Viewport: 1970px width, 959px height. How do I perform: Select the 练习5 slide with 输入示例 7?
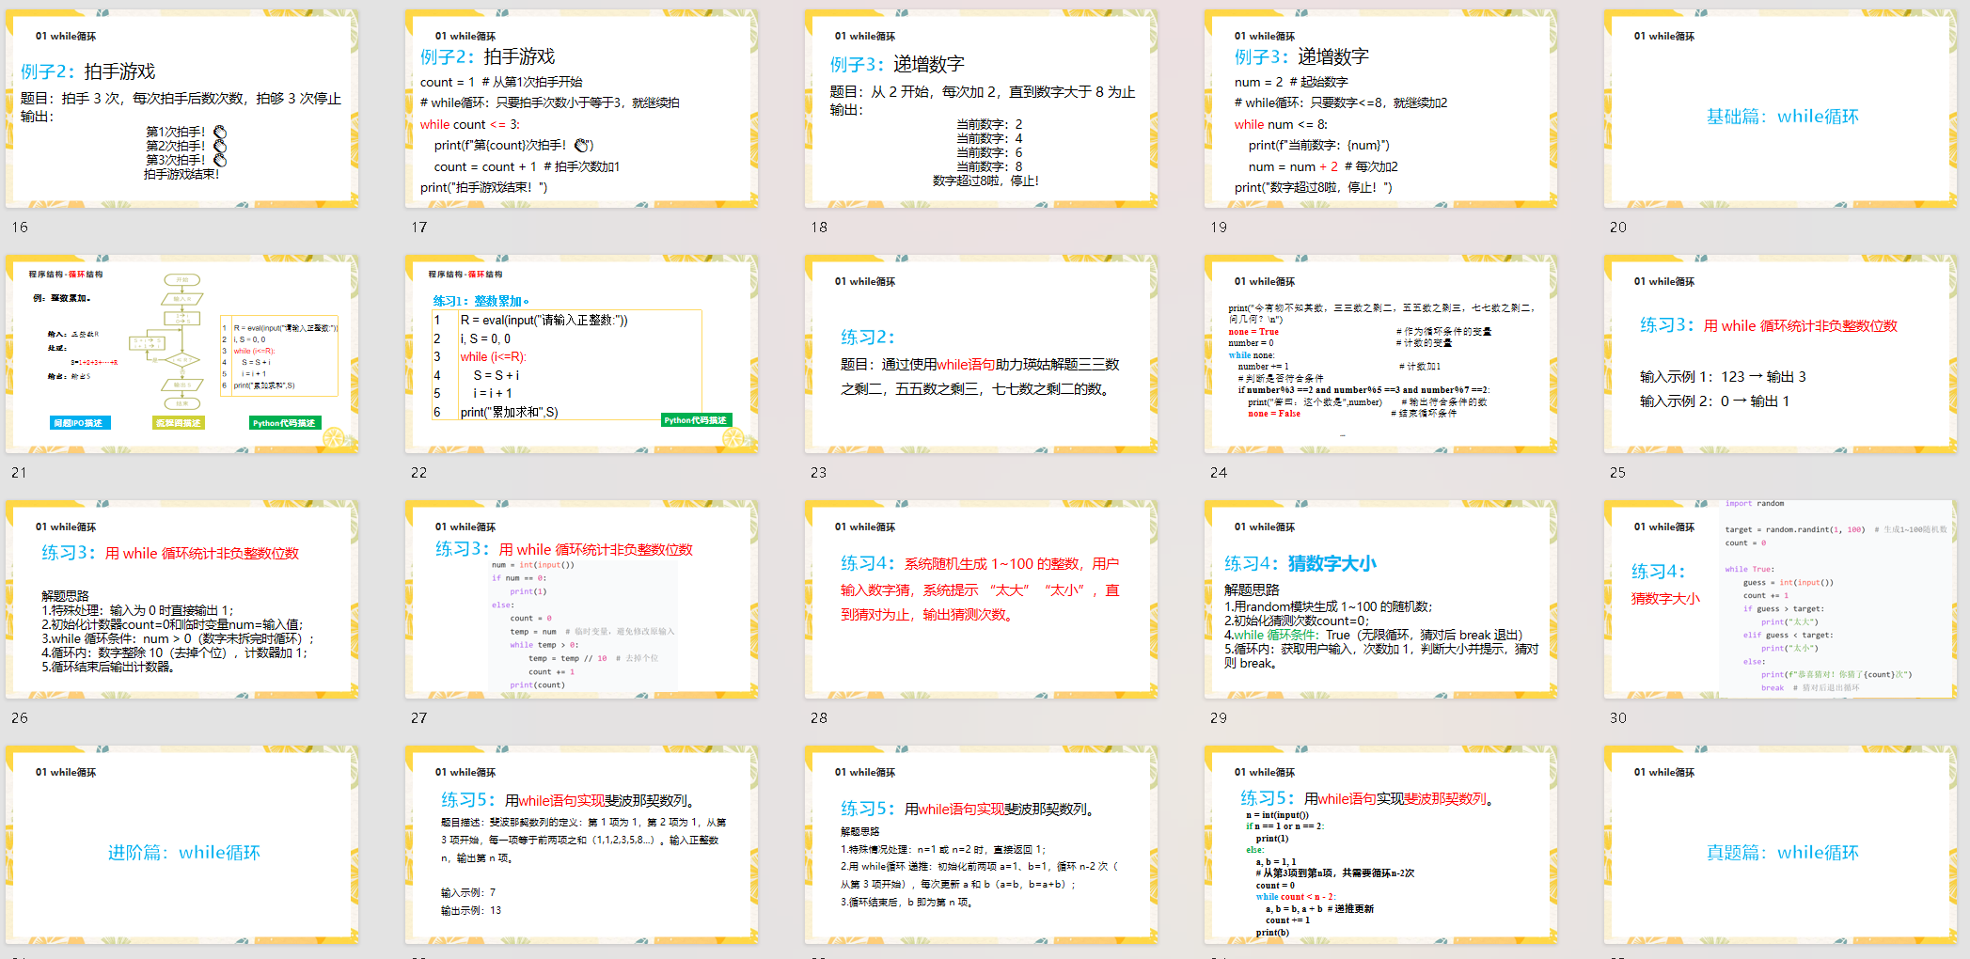[x=581, y=845]
